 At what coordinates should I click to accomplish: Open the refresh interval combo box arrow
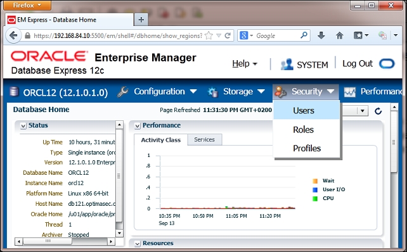pyautogui.click(x=363, y=111)
